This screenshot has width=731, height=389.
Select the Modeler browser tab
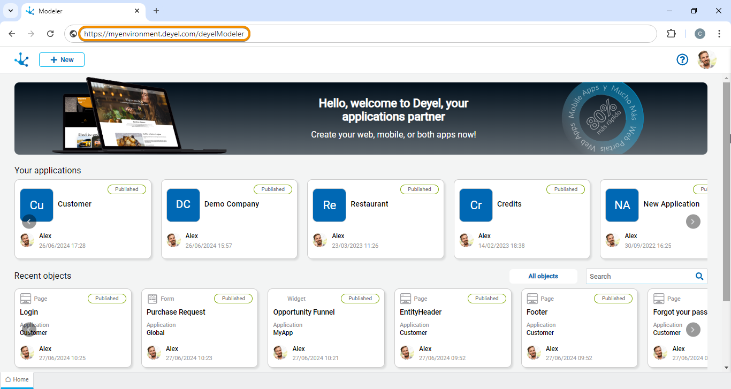coord(80,11)
